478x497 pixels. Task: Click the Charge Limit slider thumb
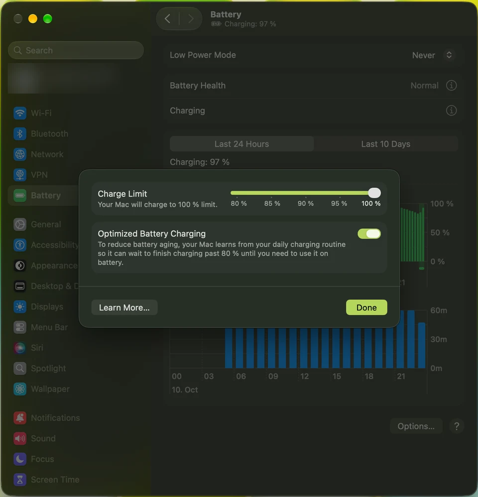[x=374, y=193]
